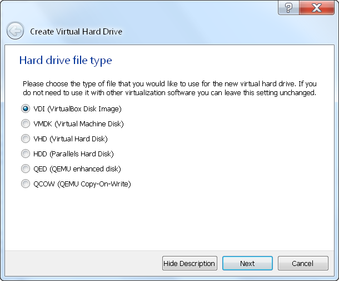The width and height of the screenshot is (339, 281).
Task: Open help with the question mark button
Action: tap(288, 8)
